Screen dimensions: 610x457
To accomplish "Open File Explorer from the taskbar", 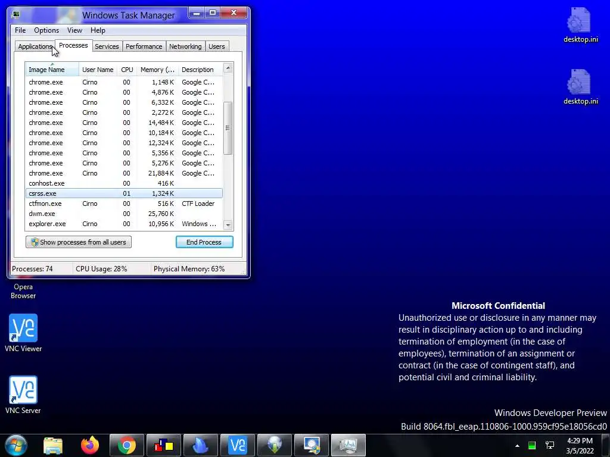I will pyautogui.click(x=53, y=445).
